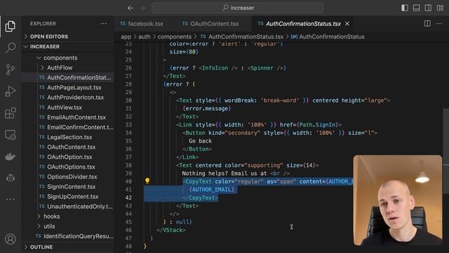
Task: Open the Source Control view
Action: coord(11,70)
